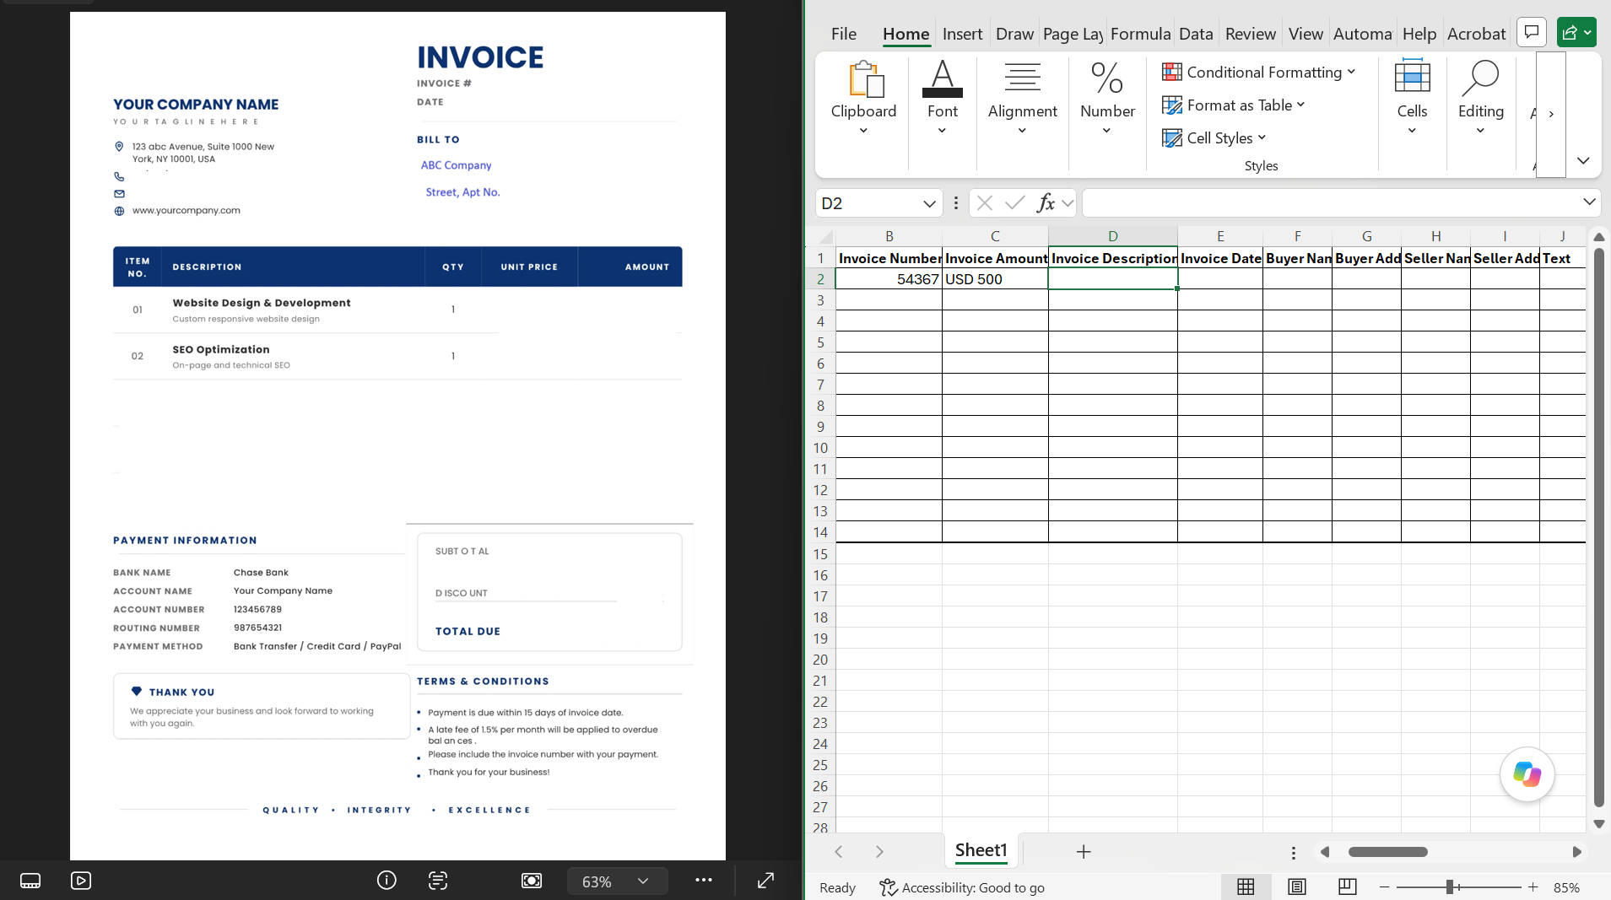Expand the Name Box dropdown arrow
The width and height of the screenshot is (1611, 900).
[929, 203]
